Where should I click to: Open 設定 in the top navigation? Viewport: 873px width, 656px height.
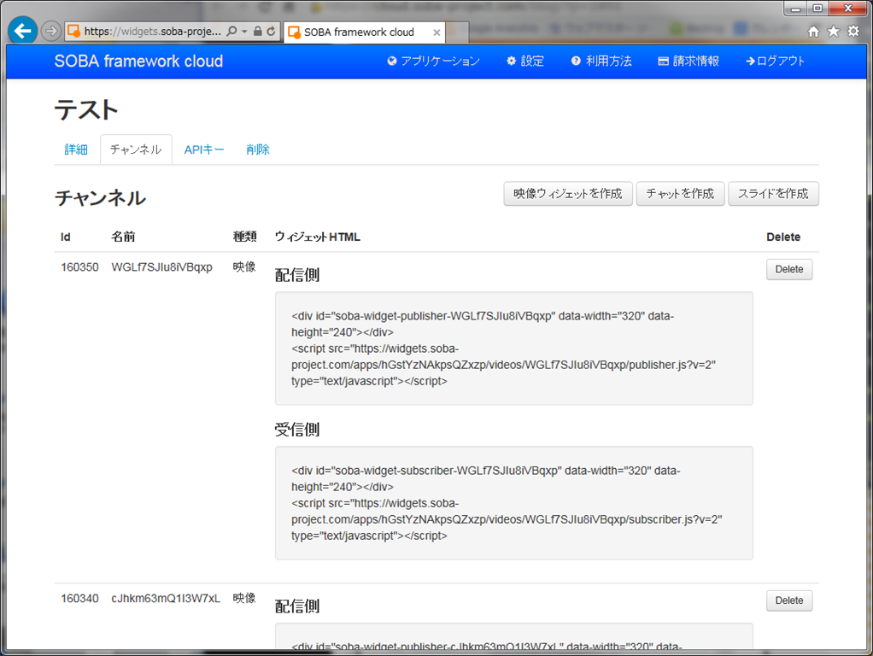click(x=525, y=61)
